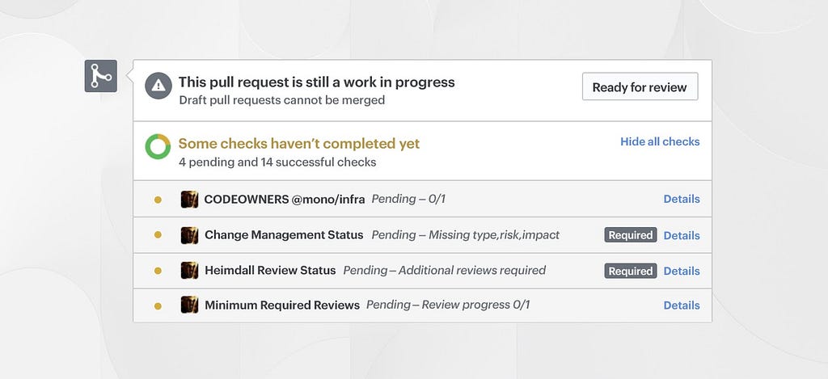
Task: Mark pull request Ready for review
Action: click(x=640, y=86)
